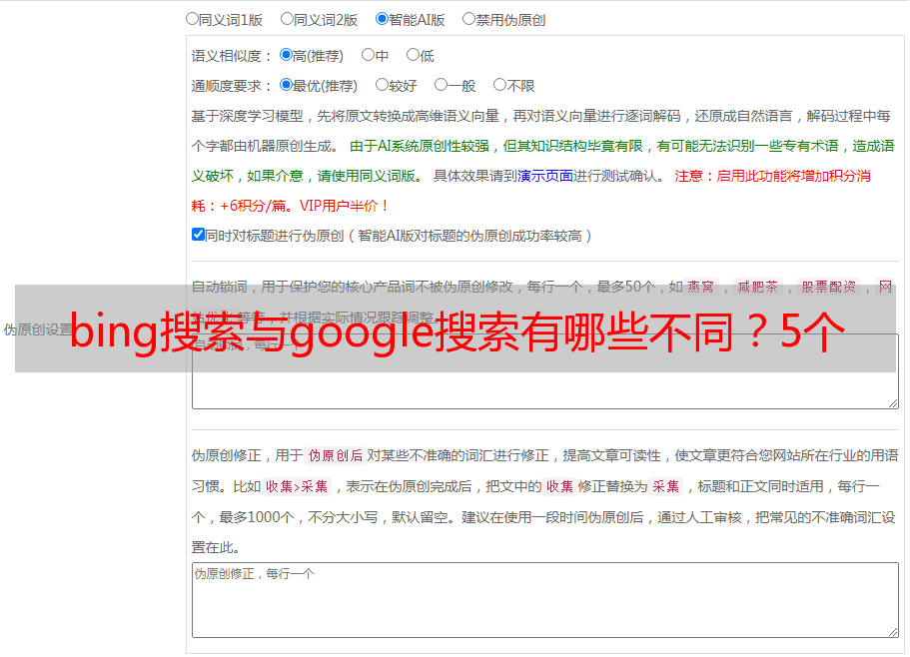Set 通顺度要求 to 最优(推荐)
Screen dimensions: 910x657
click(x=286, y=85)
